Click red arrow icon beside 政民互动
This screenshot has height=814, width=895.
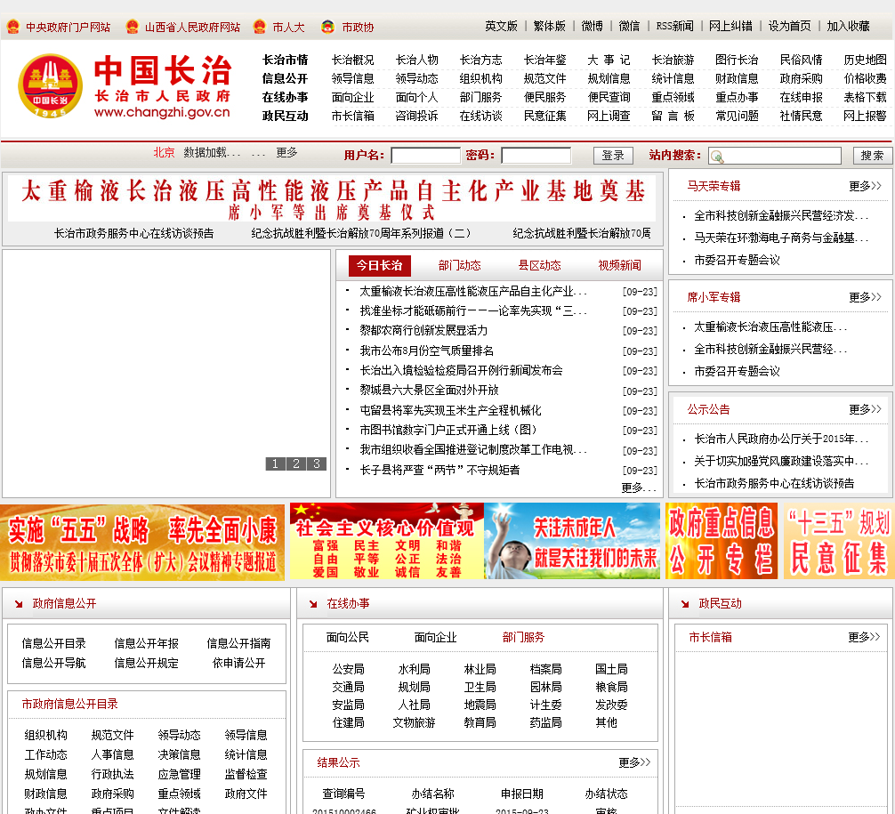pos(686,604)
